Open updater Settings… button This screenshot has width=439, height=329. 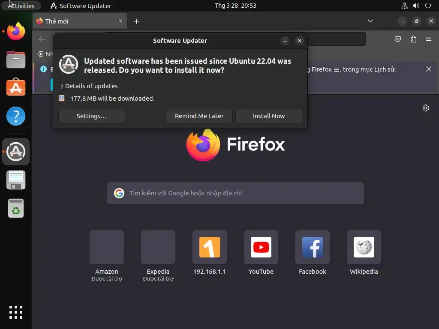tap(92, 116)
